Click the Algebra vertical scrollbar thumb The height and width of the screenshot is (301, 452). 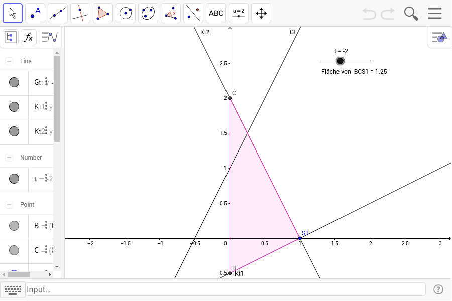pyautogui.click(x=57, y=99)
